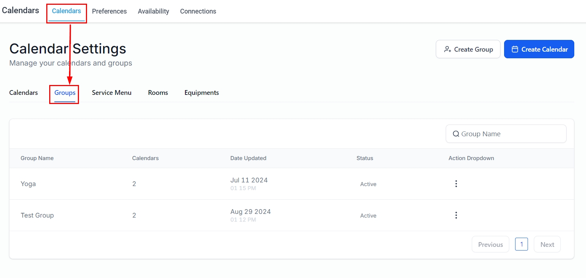
Task: Click the calendar icon on Create Calendar
Action: [x=515, y=49]
